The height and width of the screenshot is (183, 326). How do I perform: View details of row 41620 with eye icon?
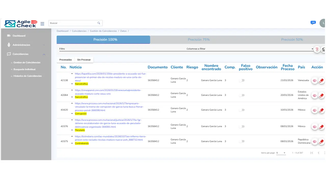(x=315, y=110)
